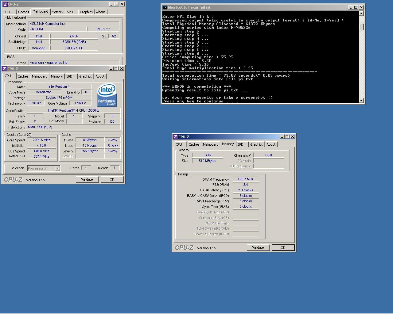Click Southbridge field 82801EB (ICH5)

pyautogui.click(x=74, y=42)
